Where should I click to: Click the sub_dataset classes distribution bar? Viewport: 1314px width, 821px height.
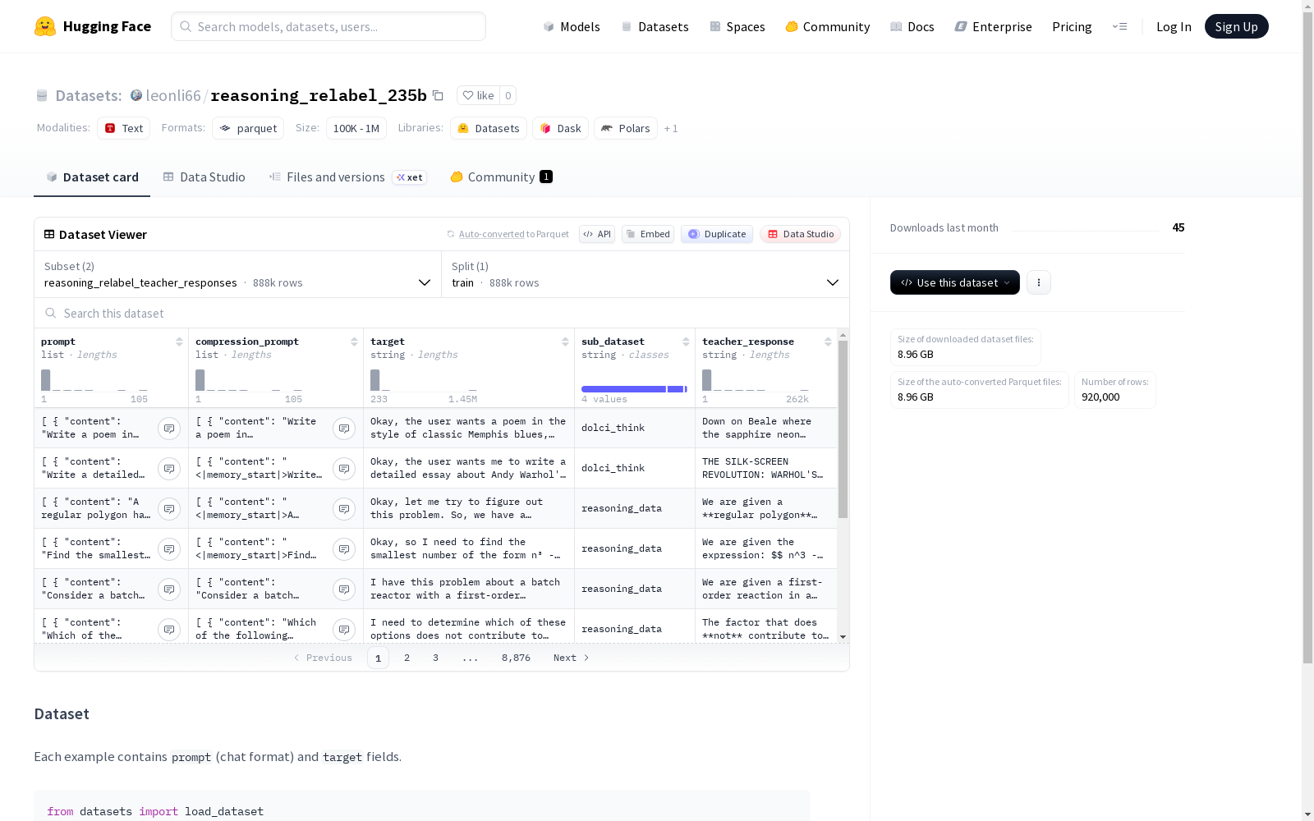click(634, 389)
